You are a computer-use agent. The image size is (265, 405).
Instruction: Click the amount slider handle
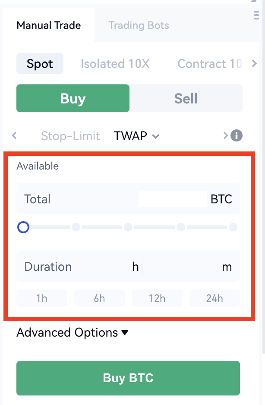coord(23,227)
